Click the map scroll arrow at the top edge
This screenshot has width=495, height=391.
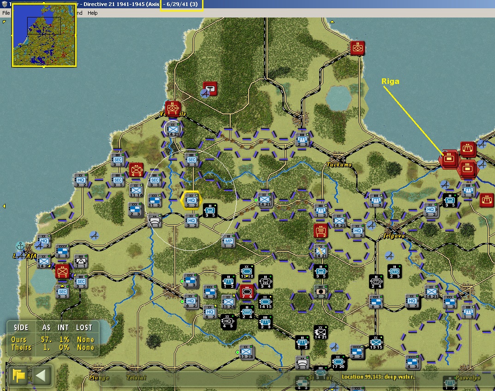[332, 22]
